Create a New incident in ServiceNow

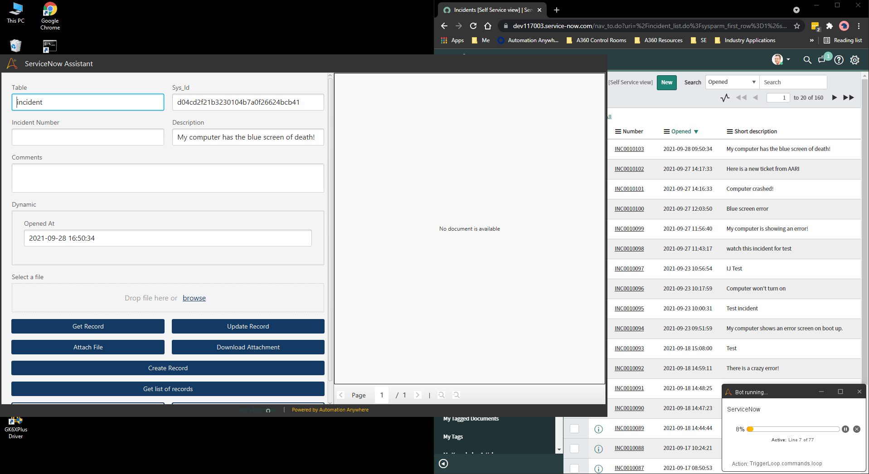[x=667, y=82]
